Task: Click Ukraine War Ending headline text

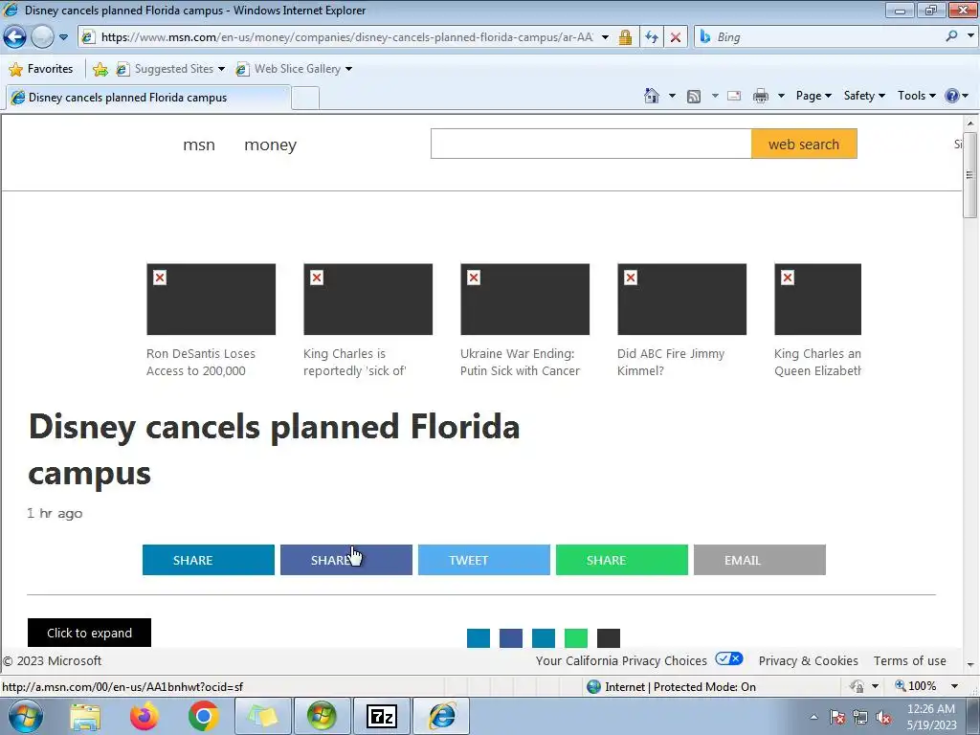Action: [x=520, y=362]
